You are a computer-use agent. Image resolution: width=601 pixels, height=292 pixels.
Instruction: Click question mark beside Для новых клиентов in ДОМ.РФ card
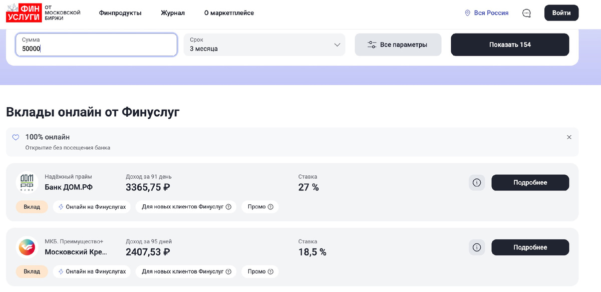coord(228,207)
